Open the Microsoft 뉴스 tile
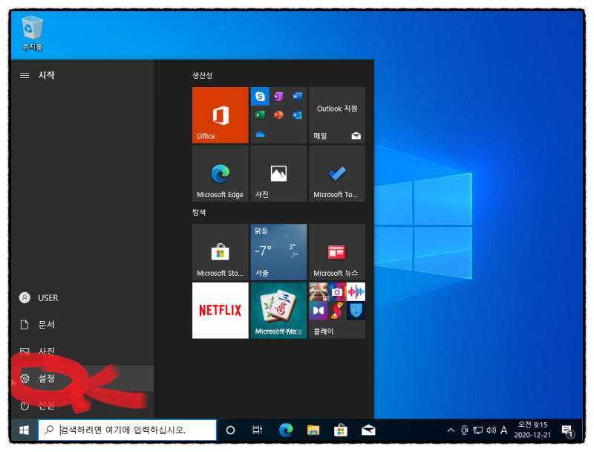The height and width of the screenshot is (452, 594). point(337,252)
